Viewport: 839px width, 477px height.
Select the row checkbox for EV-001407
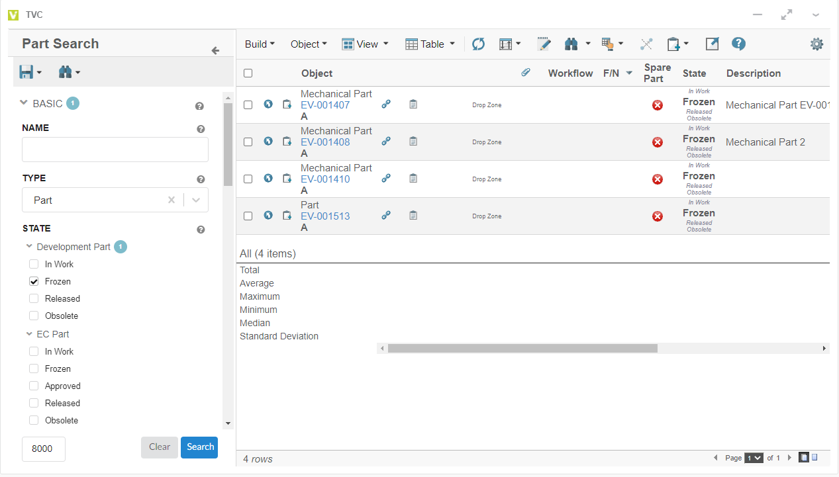click(x=248, y=105)
